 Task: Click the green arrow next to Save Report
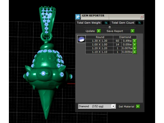[133, 31]
